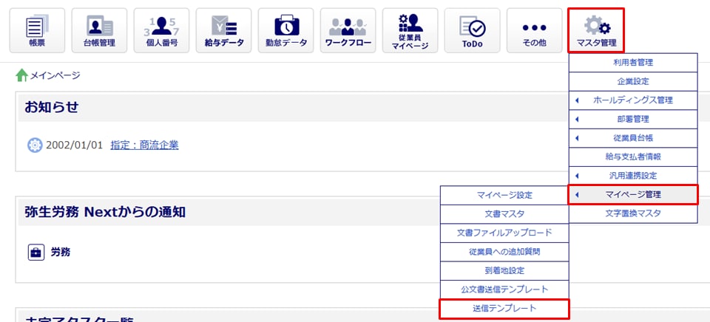Click the 台帳管理 ledger icon
Image resolution: width=710 pixels, height=322 pixels.
click(98, 30)
